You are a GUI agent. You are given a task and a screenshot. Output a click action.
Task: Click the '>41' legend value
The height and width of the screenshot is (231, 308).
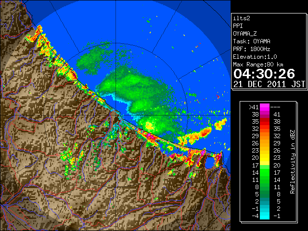[254, 107]
